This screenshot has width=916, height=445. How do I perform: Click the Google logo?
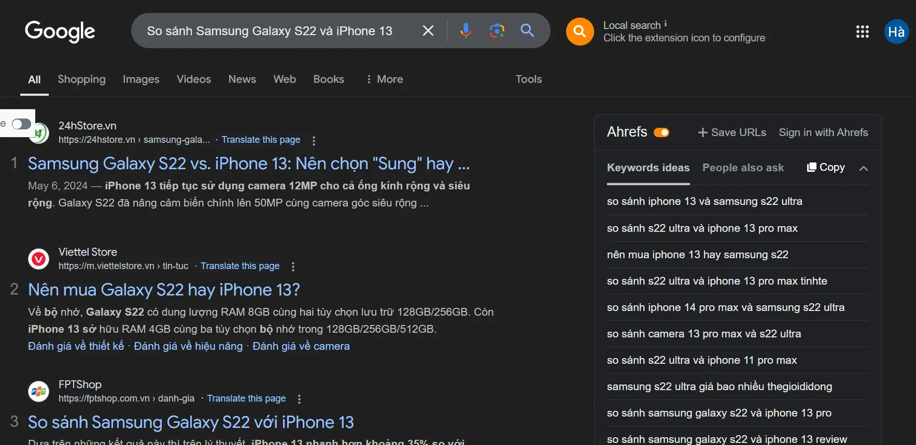click(60, 31)
